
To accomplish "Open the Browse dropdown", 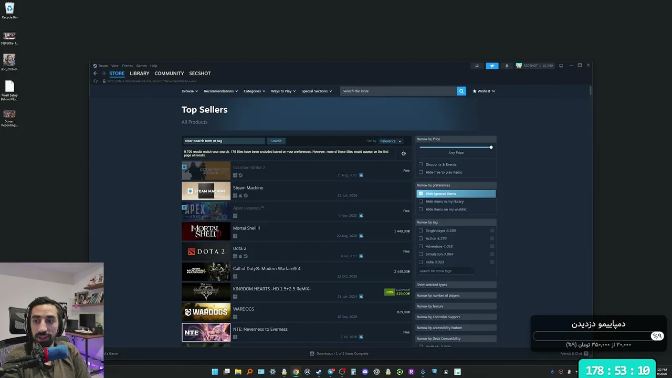I will click(190, 91).
